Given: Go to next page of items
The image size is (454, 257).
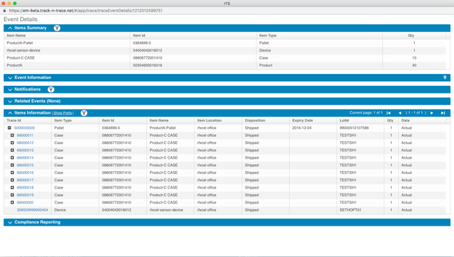Looking at the screenshot, I should [432, 113].
